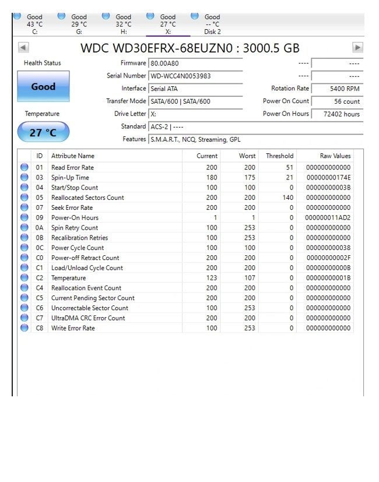Select the Load/Unload Cycle Count attribute name

pyautogui.click(x=87, y=268)
